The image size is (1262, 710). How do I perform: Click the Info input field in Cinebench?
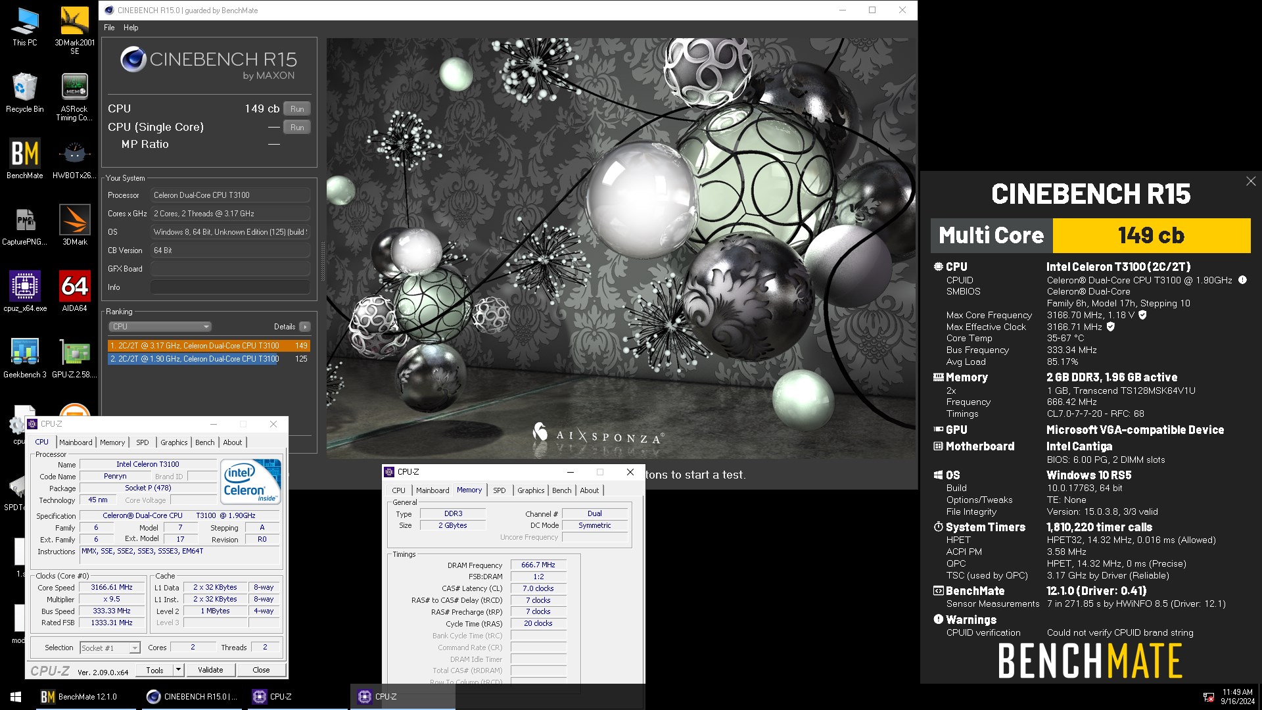point(230,287)
